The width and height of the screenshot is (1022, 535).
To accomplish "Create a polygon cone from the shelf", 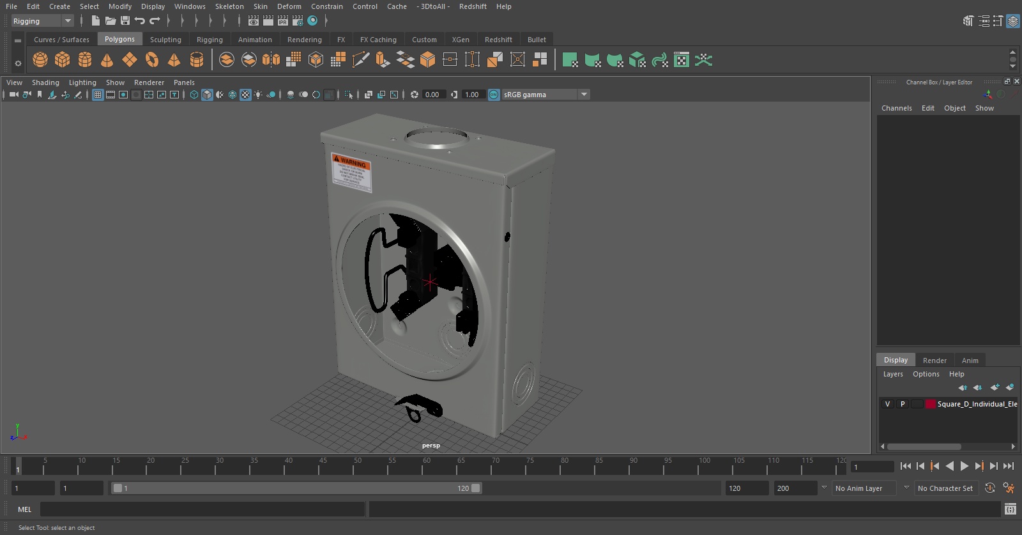I will click(x=107, y=60).
